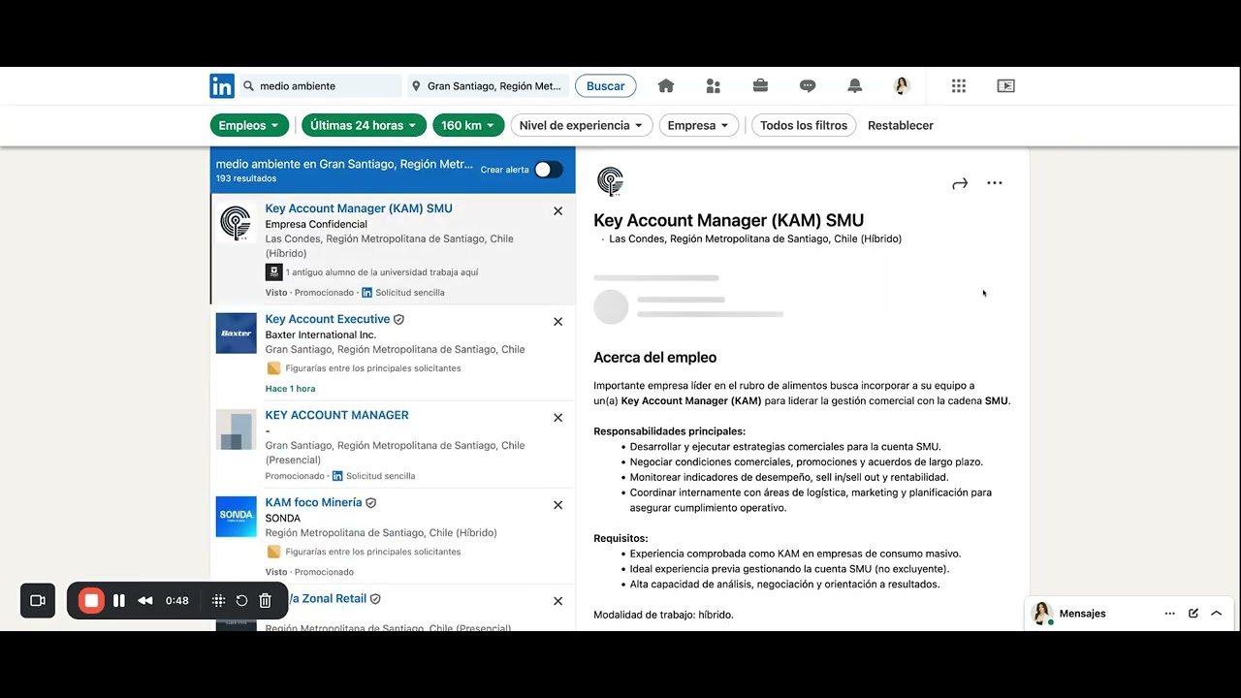1241x698 pixels.
Task: Open the Key Account Manager (KAM) SMU listing title
Action: [359, 208]
